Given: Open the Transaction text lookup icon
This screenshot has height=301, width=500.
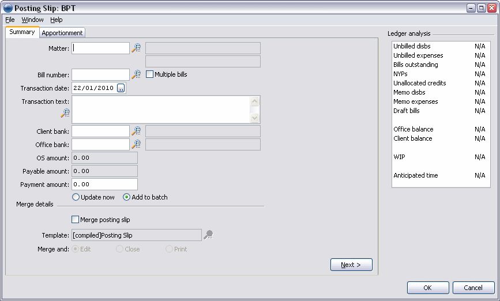Looking at the screenshot, I should (65, 113).
